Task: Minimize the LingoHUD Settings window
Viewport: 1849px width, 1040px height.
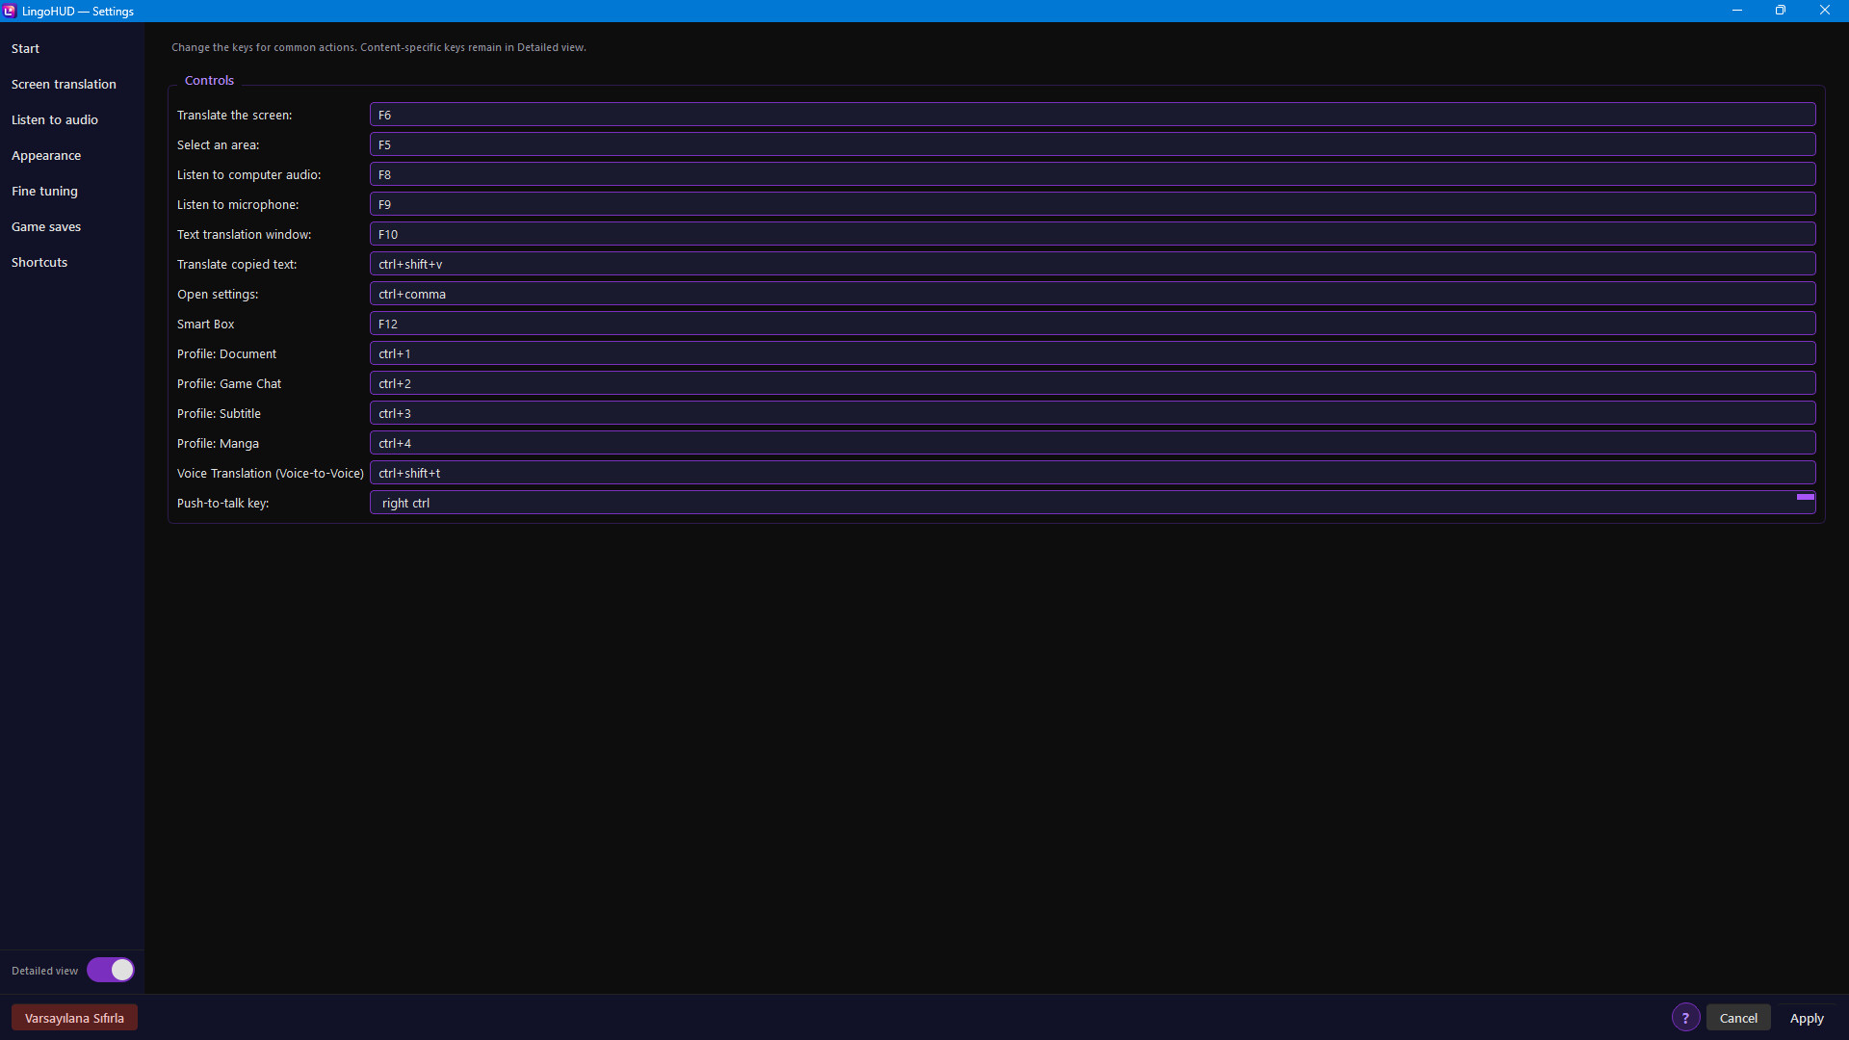Action: [1737, 11]
